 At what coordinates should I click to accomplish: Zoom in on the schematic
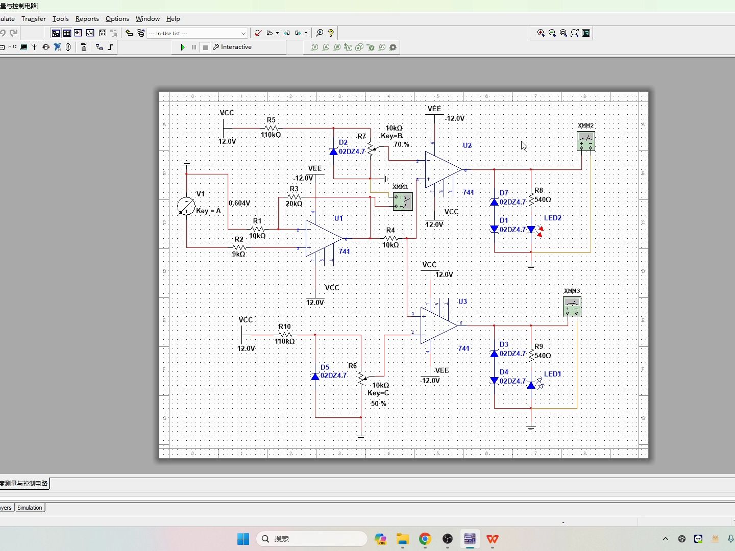tap(541, 33)
